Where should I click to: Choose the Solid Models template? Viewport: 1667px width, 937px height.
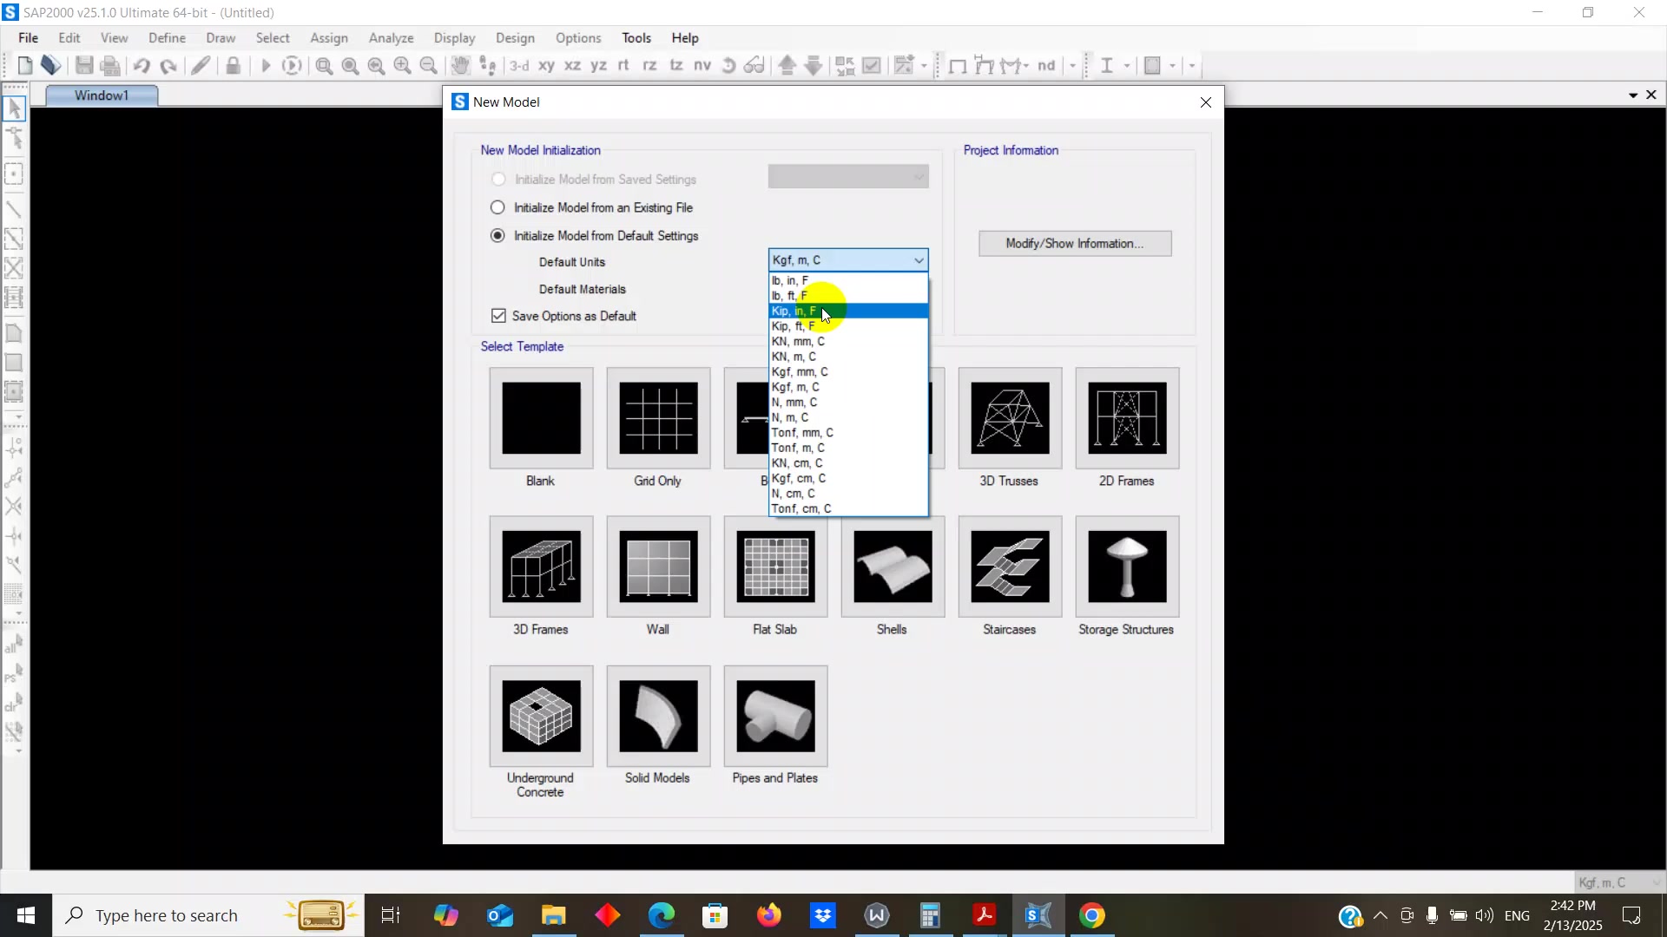point(658,716)
